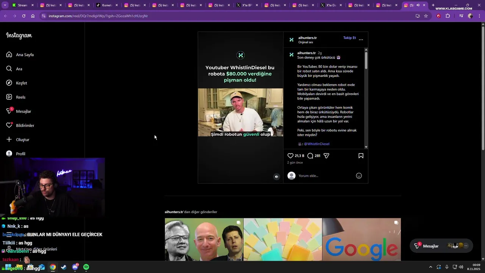This screenshot has height=273, width=485.
Task: Show hidden system tray icons chevron
Action: point(430,267)
